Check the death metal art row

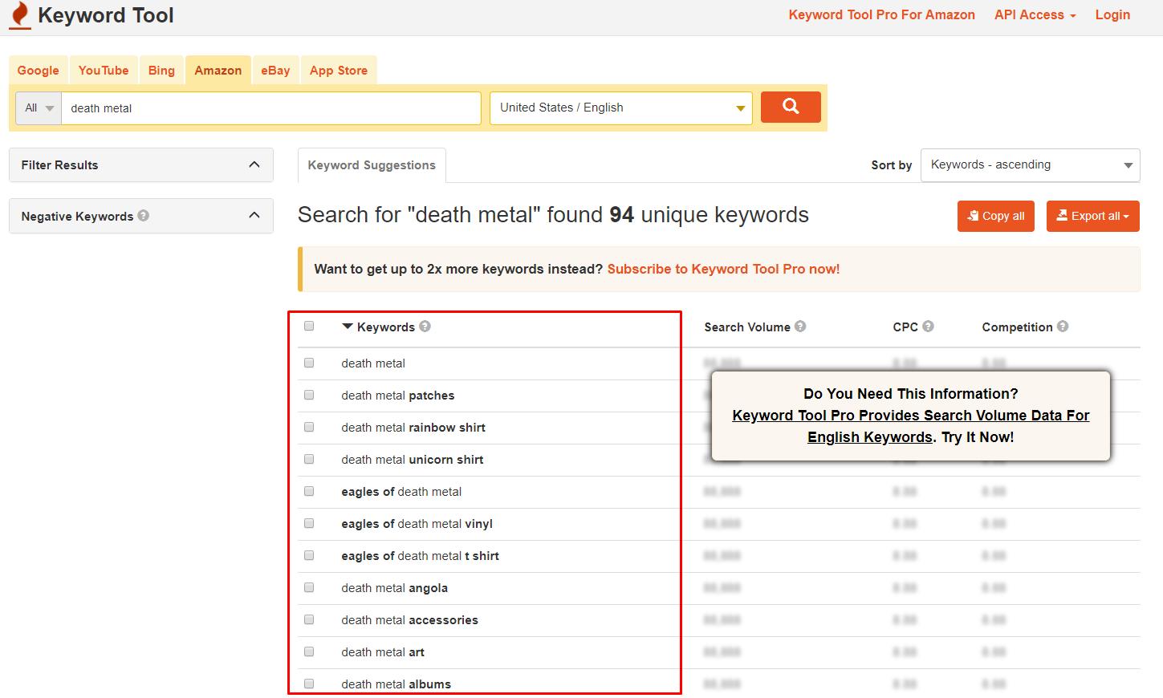click(309, 651)
